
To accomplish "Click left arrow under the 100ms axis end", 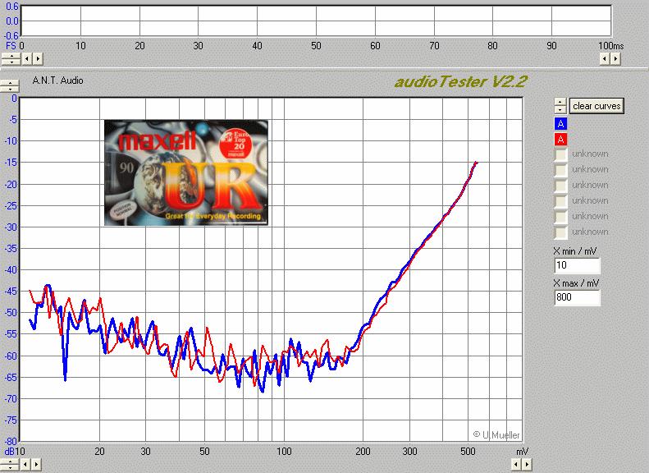I will coord(605,58).
